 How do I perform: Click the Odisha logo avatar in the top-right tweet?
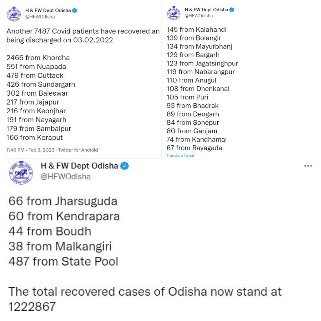[x=174, y=13]
